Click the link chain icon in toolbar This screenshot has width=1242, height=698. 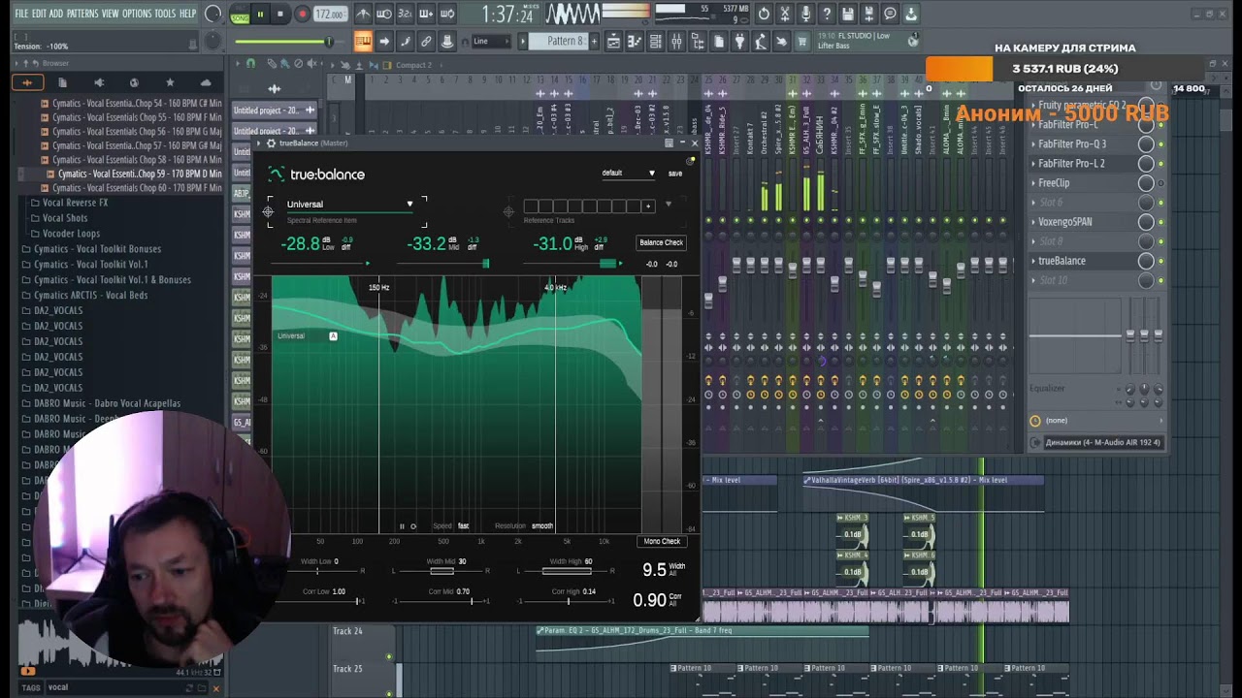426,41
